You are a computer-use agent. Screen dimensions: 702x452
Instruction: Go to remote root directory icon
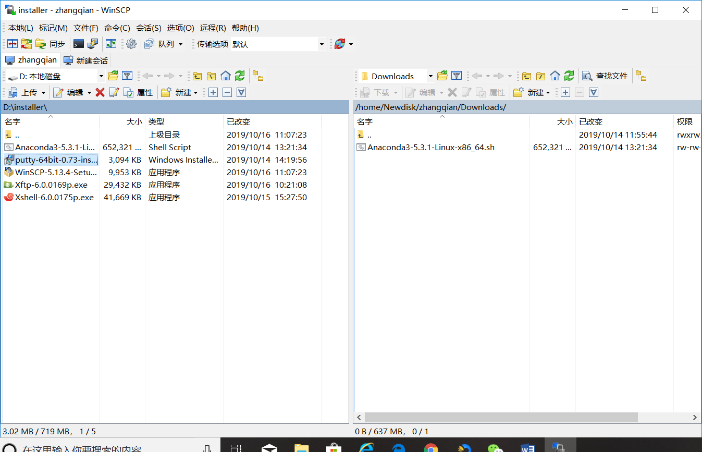pyautogui.click(x=541, y=76)
